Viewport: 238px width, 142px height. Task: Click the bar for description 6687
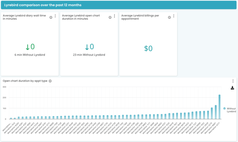tap(216, 112)
